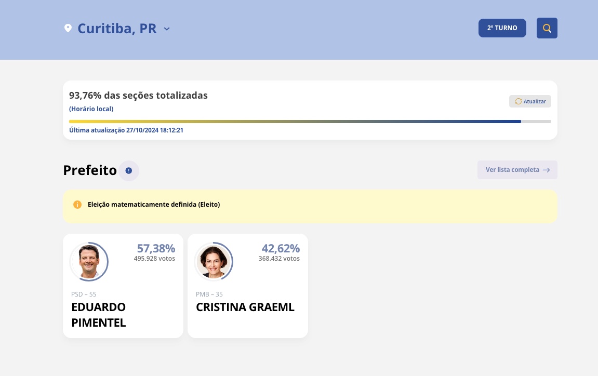Click the 42,62% vote percentage
Image resolution: width=598 pixels, height=376 pixels.
(x=281, y=248)
